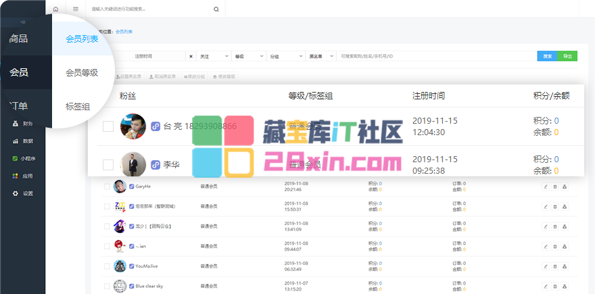595x294 pixels.
Task: Select 会员列表 in the submenu
Action: coord(82,39)
